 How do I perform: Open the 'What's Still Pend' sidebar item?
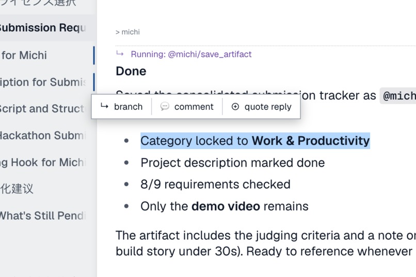click(x=48, y=216)
